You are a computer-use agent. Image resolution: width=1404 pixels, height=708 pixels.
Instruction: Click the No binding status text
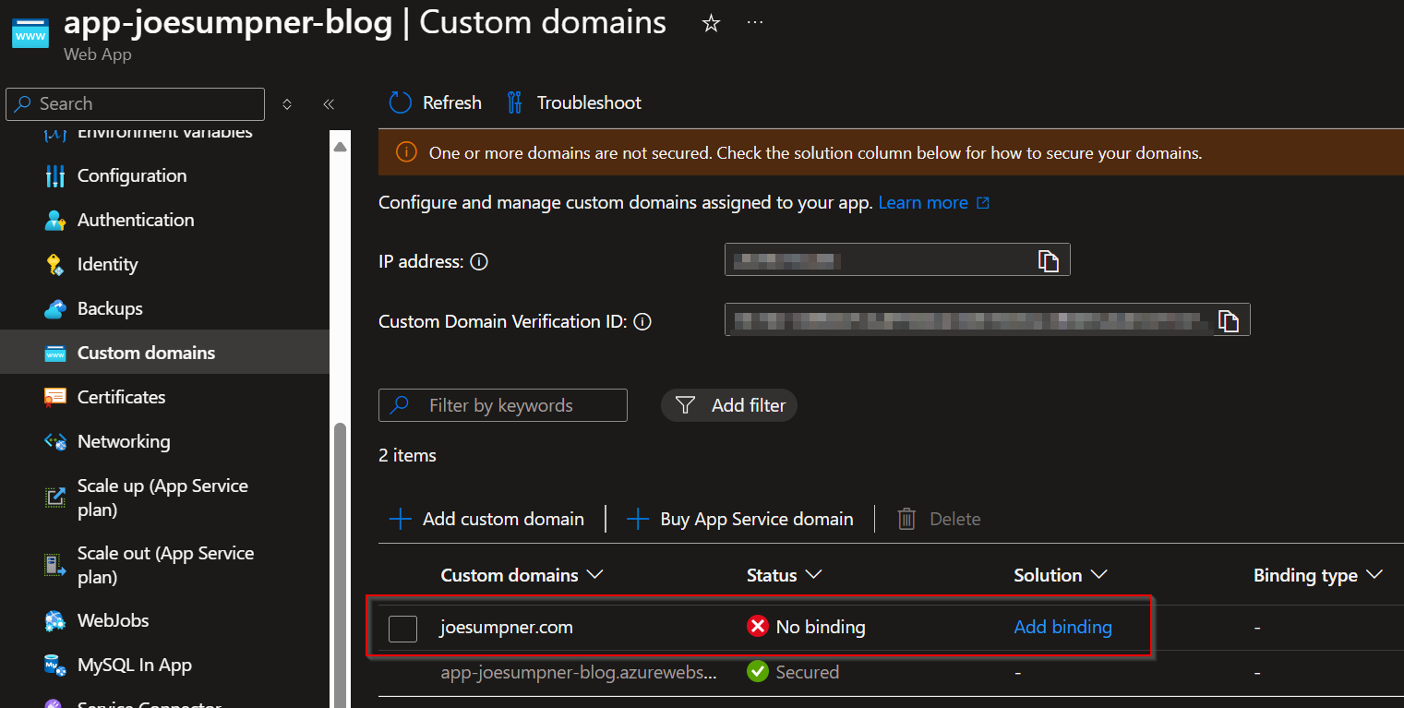tap(821, 627)
